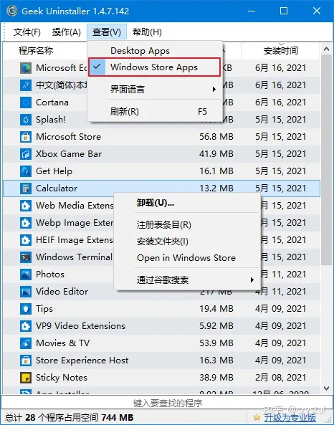Expand 通过谷歌搜索 submenu arrow
This screenshot has height=425, width=334.
click(252, 280)
